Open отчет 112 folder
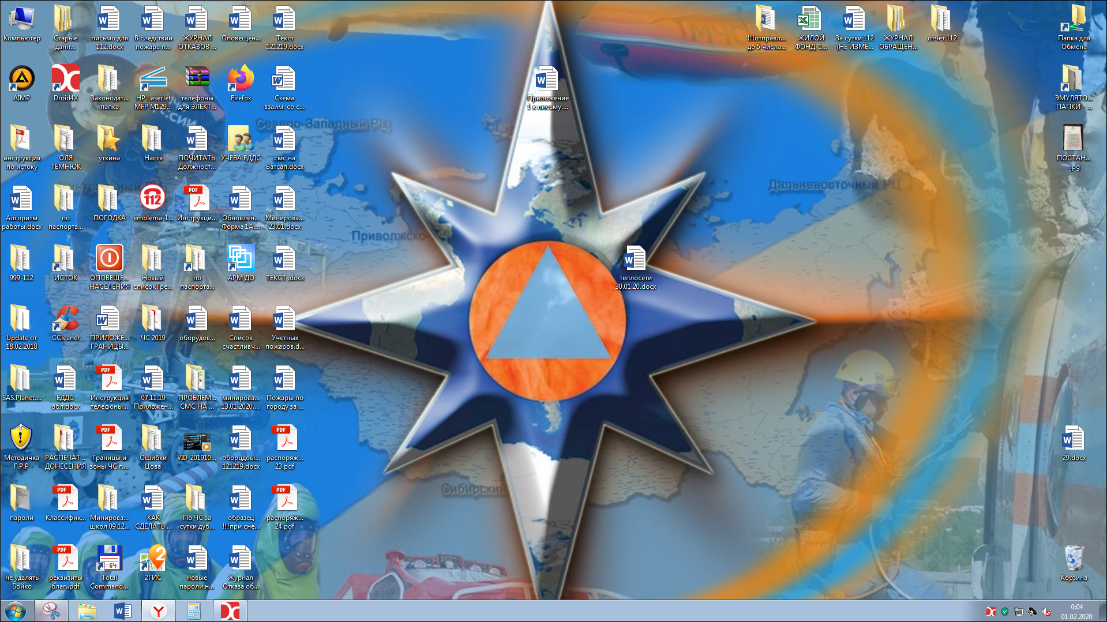1107x622 pixels. [942, 24]
